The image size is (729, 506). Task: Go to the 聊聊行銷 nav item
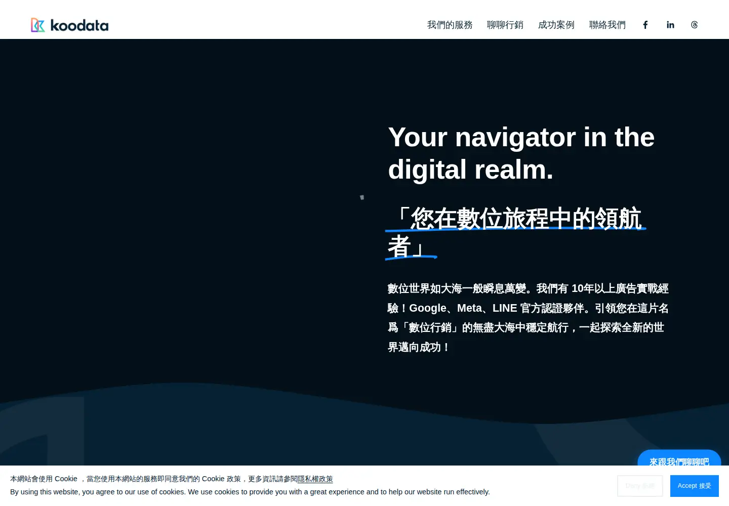click(x=505, y=25)
